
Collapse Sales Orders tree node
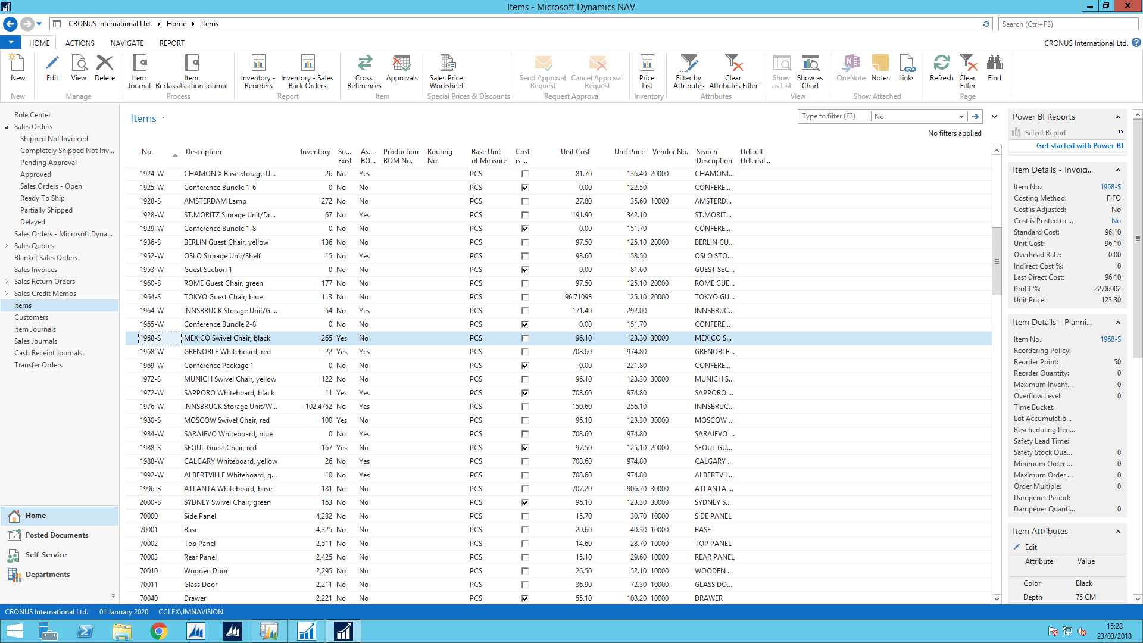click(7, 127)
